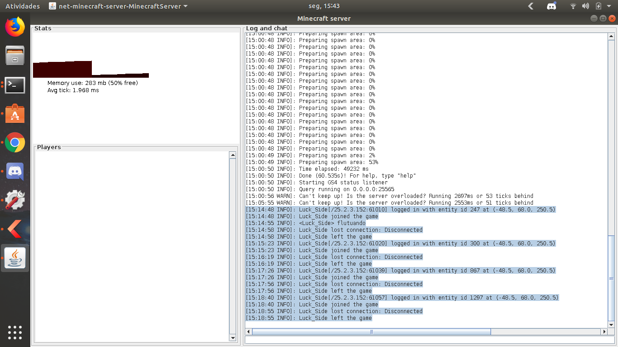Click the Discord tray icon in top bar

click(551, 6)
